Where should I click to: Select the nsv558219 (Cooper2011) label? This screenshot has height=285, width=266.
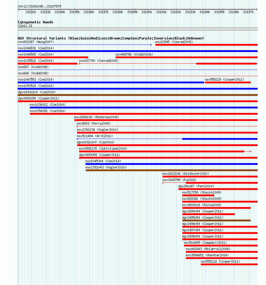tap(224, 79)
